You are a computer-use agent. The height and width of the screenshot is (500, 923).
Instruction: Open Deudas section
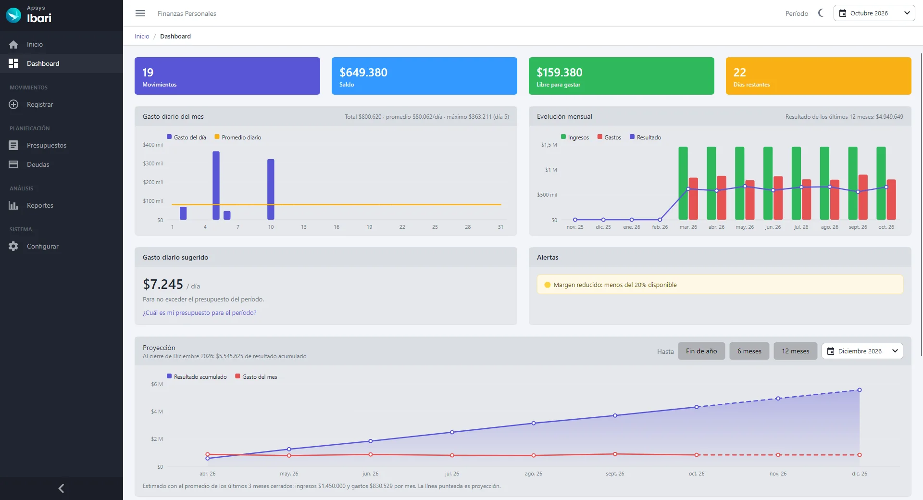coord(62,164)
